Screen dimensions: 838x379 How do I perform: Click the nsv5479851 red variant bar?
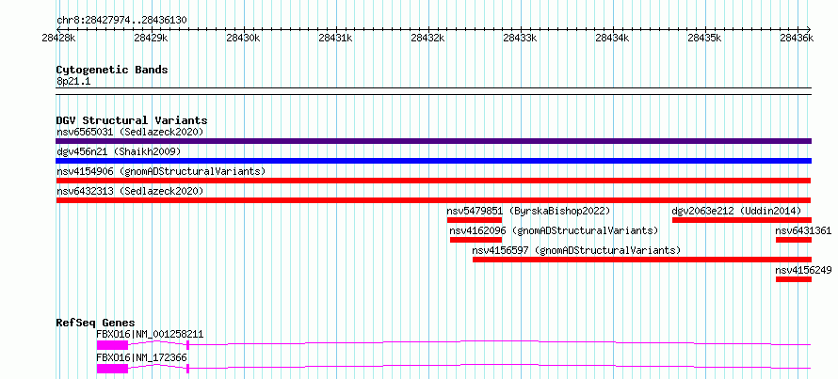(474, 220)
